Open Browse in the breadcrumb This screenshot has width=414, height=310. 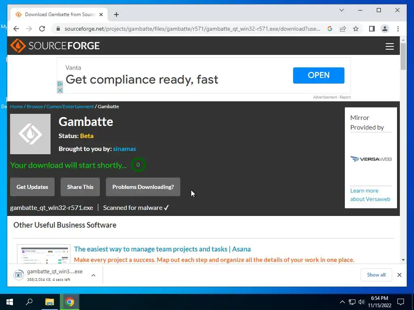[35, 107]
